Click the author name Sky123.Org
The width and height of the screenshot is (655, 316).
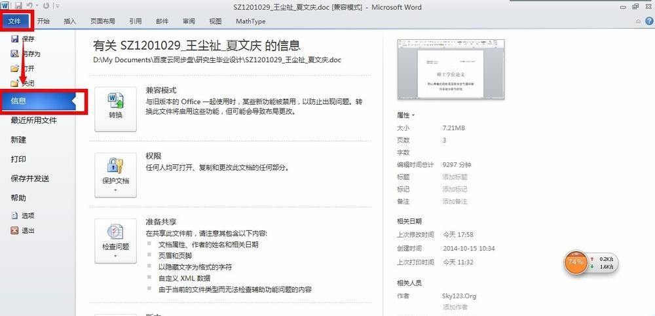(459, 296)
